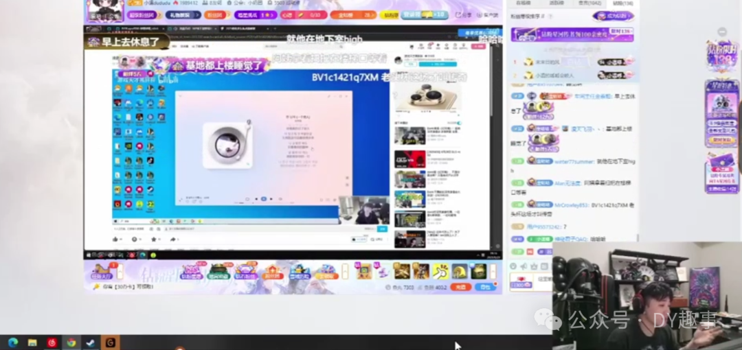Click the red heart gift button near chat input
Image resolution: width=742 pixels, height=350 pixels.
[x=522, y=282]
